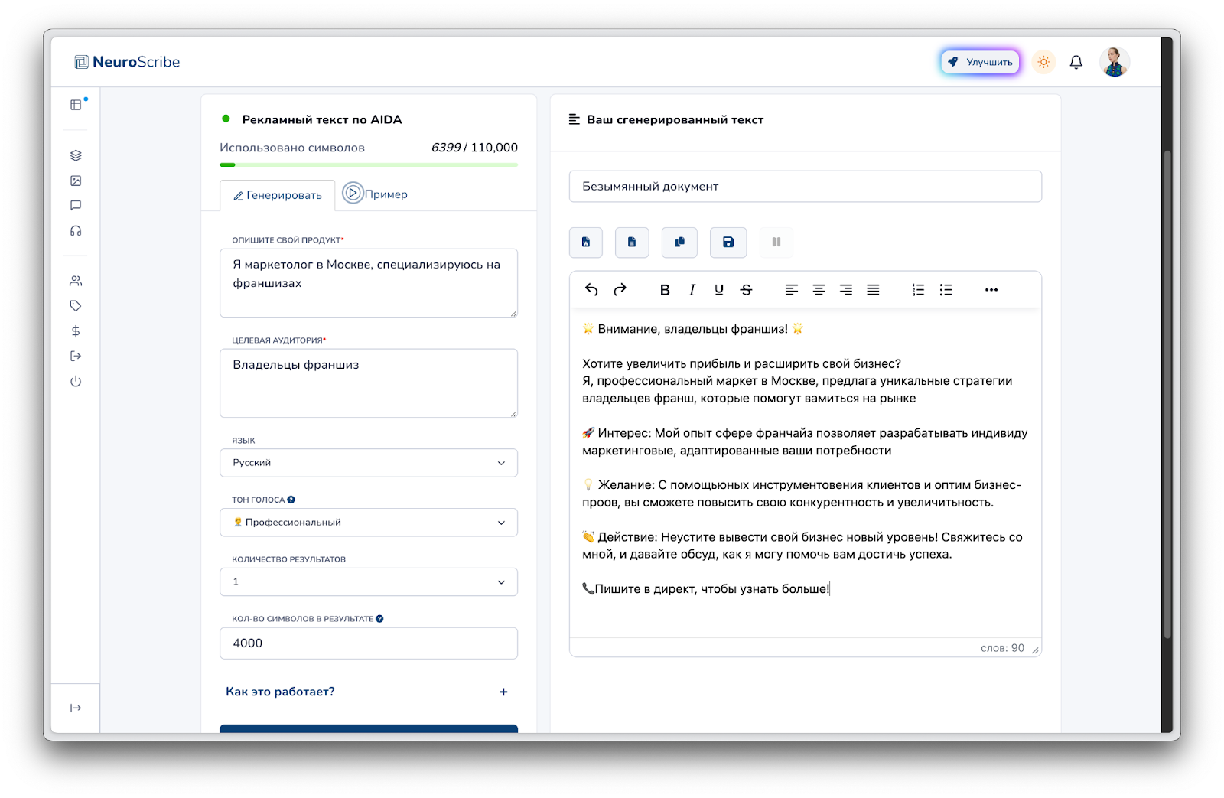Open the user avatar profile menu

(1115, 62)
